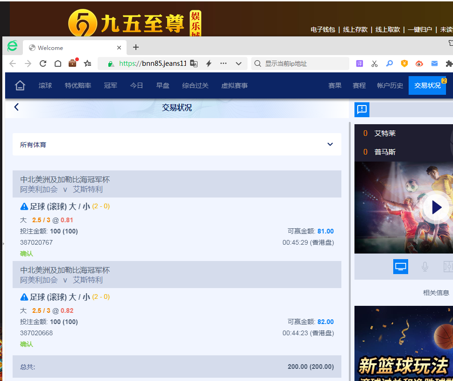Play the live match video

[x=436, y=207]
